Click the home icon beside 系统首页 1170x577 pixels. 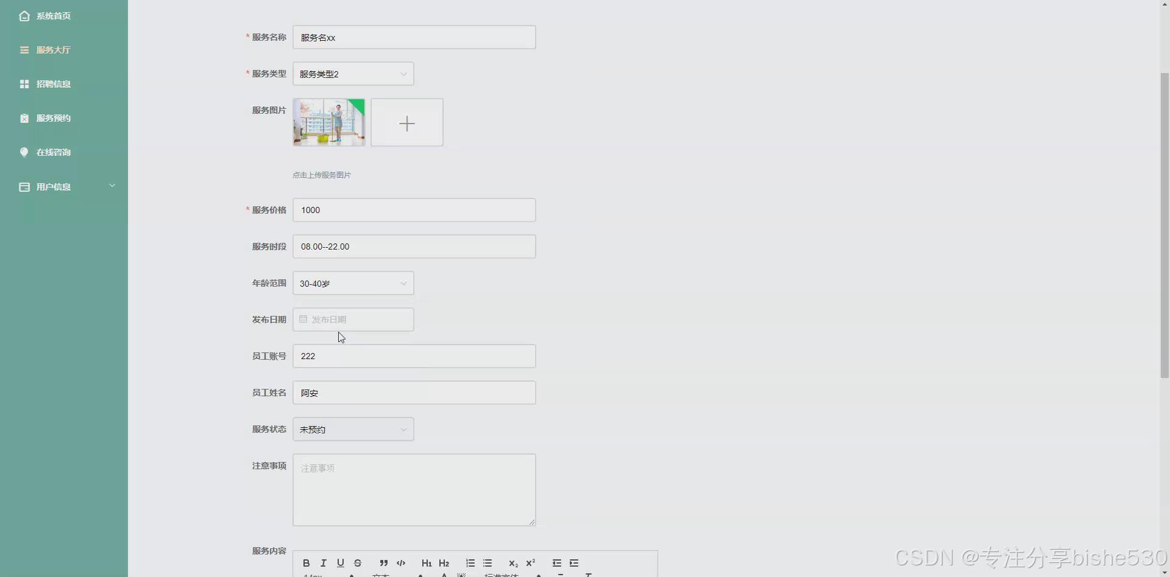pyautogui.click(x=24, y=16)
